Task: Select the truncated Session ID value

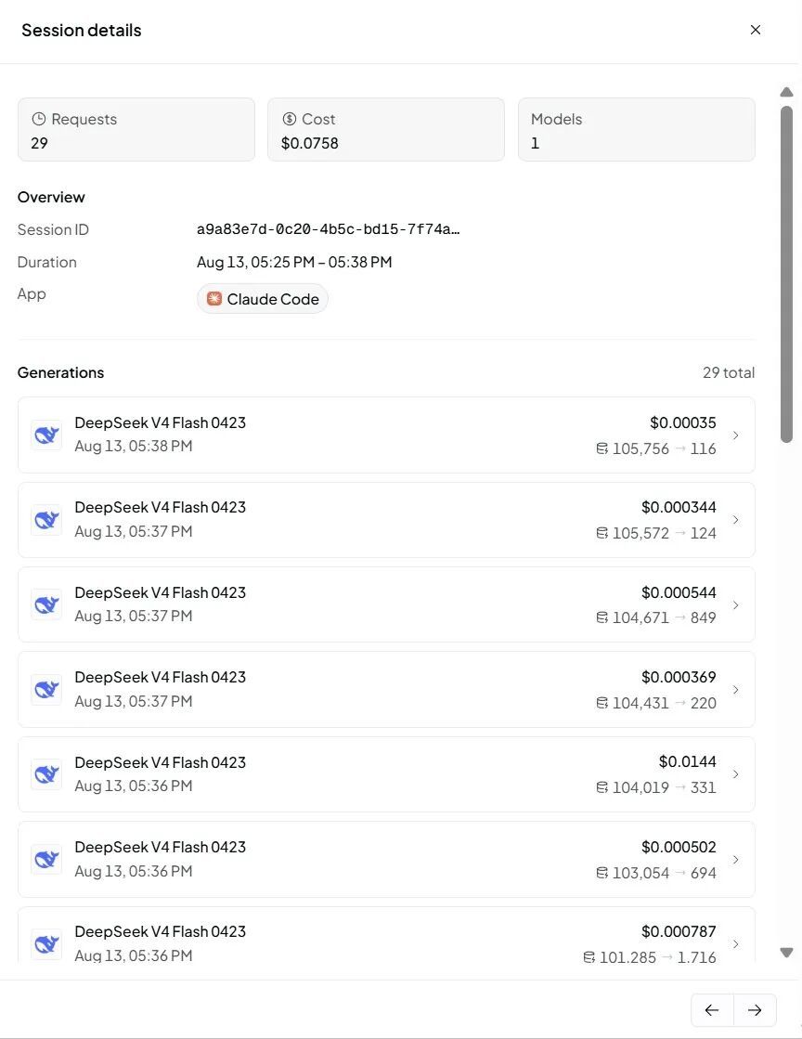Action: pos(329,229)
